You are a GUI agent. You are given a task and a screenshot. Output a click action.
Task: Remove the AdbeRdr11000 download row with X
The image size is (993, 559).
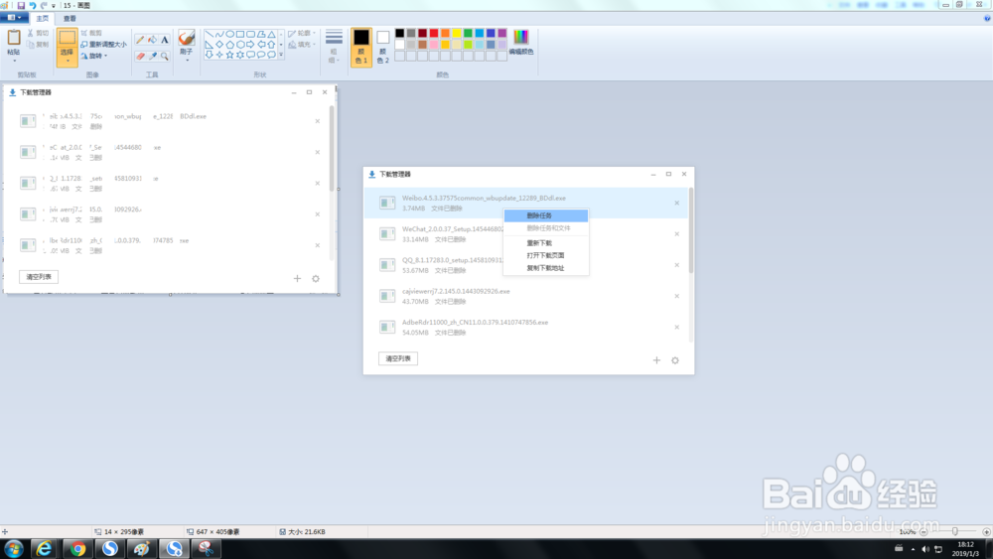677,328
